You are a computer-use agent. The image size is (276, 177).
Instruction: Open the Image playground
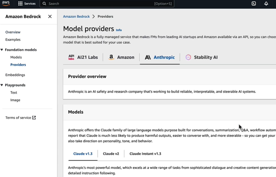click(x=15, y=100)
